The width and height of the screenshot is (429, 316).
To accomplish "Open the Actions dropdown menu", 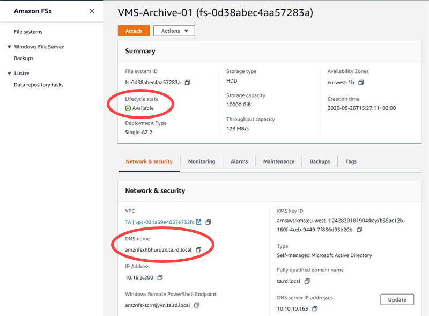I will pos(174,31).
